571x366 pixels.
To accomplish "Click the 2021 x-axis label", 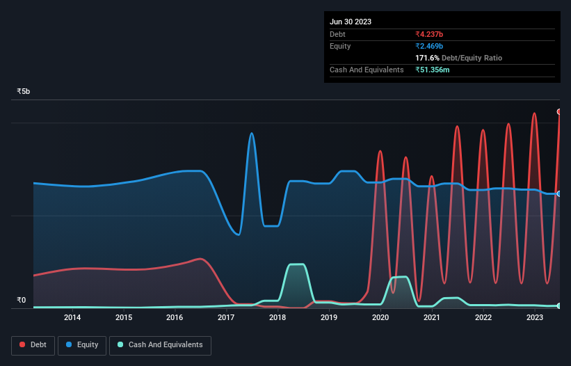I will (x=432, y=317).
